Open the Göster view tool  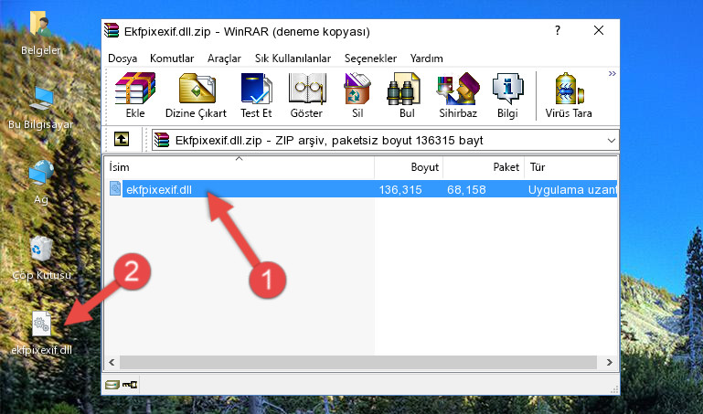306,95
